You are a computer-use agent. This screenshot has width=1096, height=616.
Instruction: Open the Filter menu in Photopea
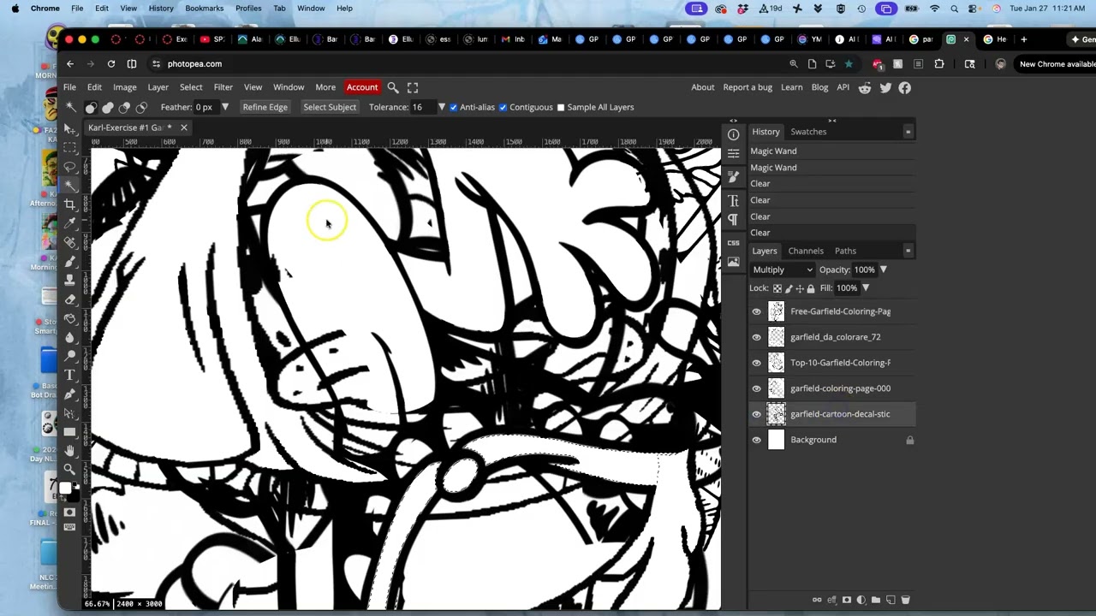click(223, 87)
